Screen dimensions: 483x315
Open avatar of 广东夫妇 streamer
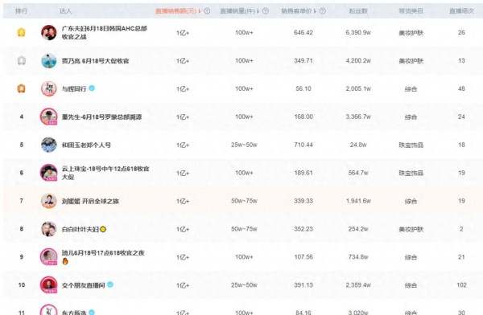pyautogui.click(x=49, y=33)
